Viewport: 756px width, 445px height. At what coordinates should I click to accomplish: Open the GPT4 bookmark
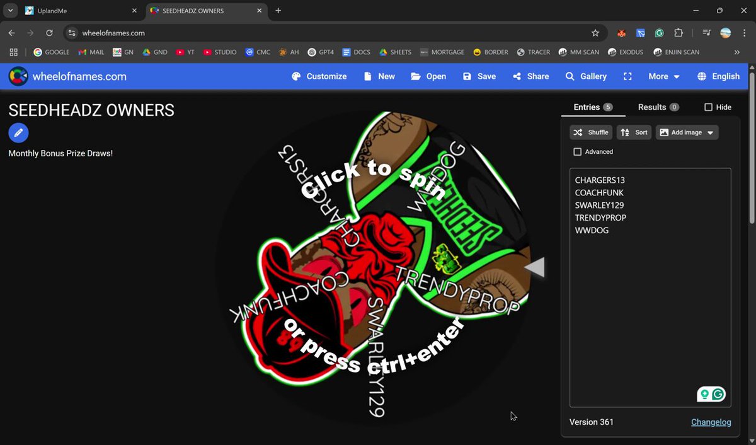click(x=321, y=52)
